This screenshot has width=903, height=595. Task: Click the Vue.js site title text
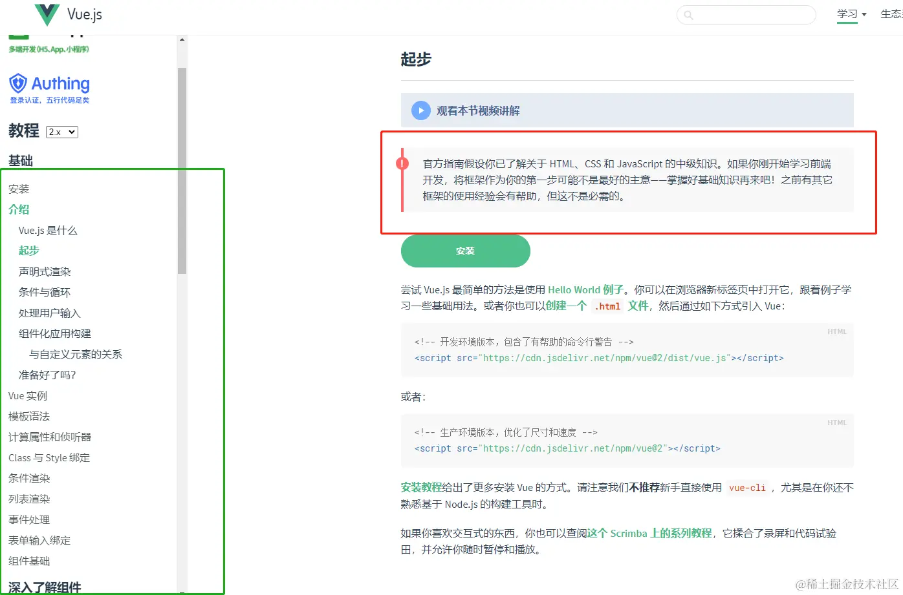point(85,14)
